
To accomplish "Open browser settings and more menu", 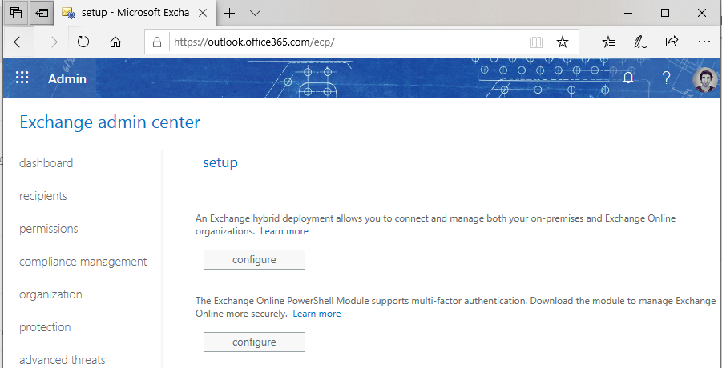I will pos(704,42).
